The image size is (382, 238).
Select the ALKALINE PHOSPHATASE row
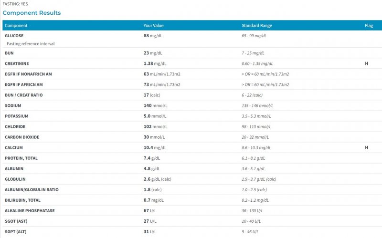192,211
